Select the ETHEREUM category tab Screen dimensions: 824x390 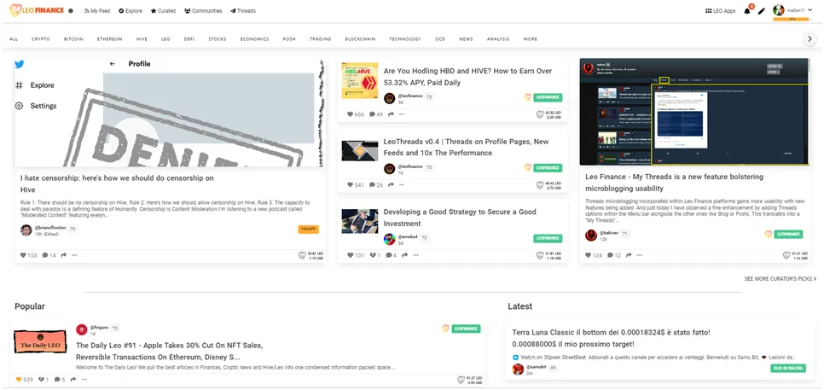110,39
